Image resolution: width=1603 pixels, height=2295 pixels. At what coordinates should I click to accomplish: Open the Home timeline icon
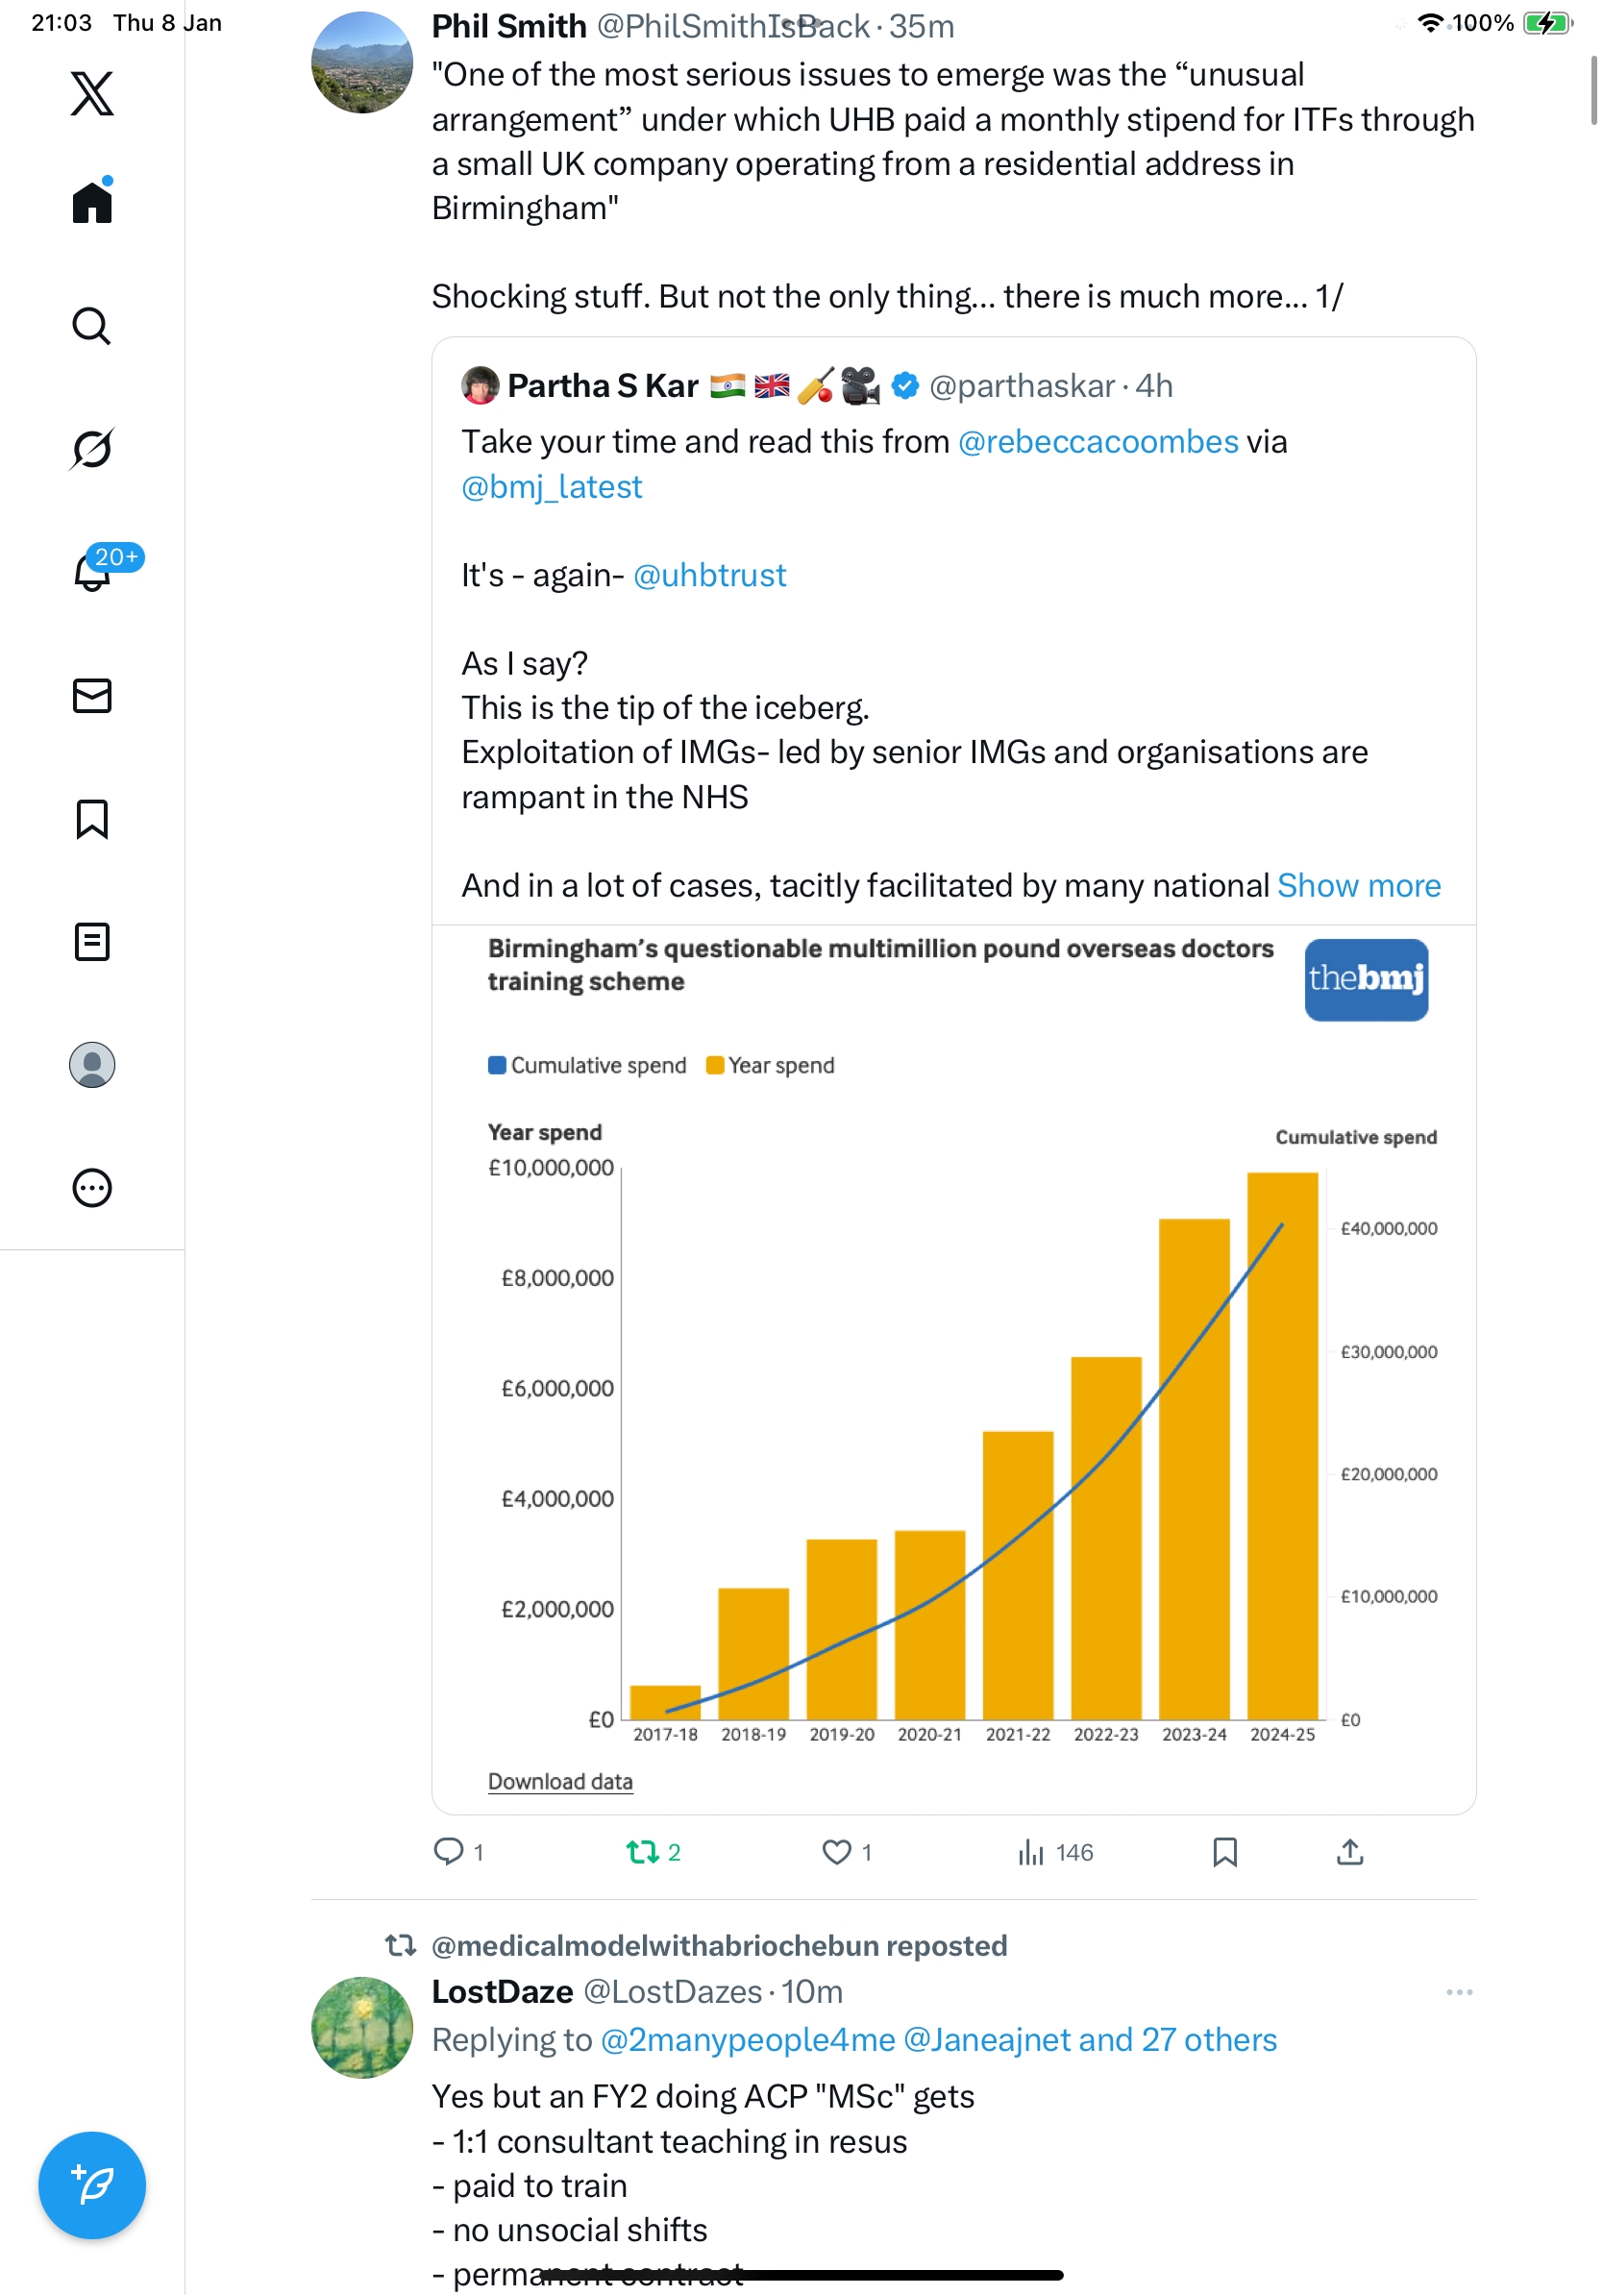tap(92, 203)
